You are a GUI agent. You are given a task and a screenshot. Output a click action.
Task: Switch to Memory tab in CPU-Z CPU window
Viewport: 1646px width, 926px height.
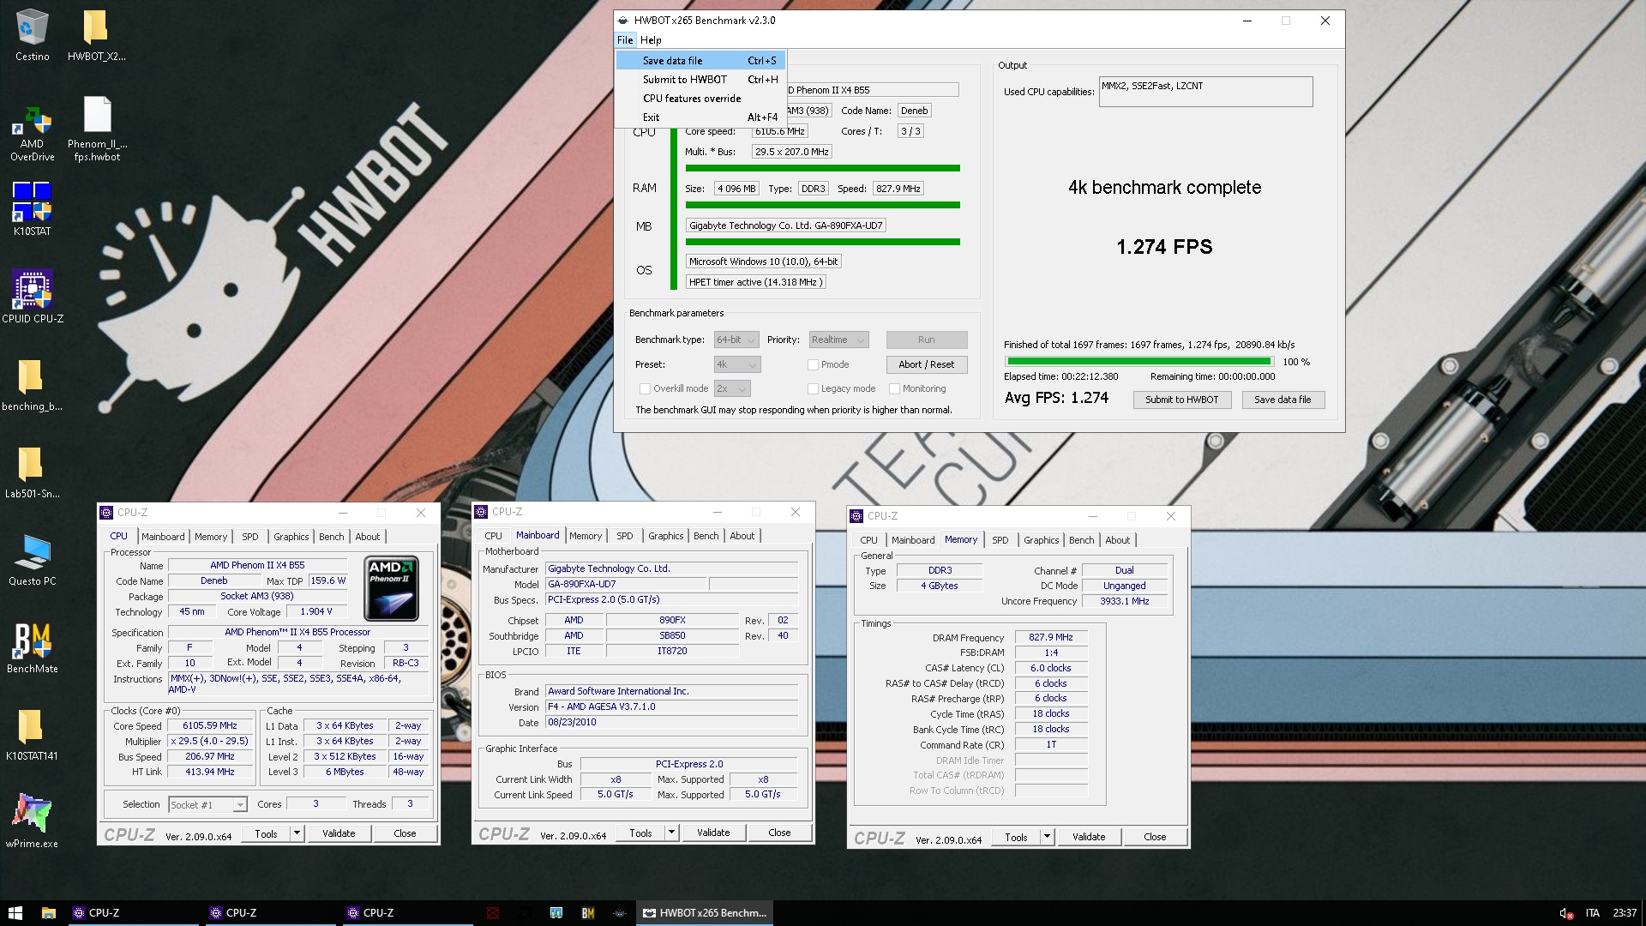point(211,537)
